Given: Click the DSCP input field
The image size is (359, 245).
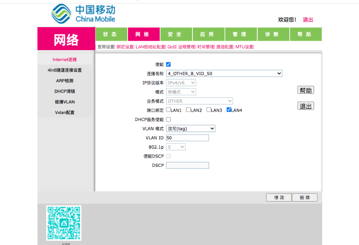Looking at the screenshot, I should click(187, 165).
